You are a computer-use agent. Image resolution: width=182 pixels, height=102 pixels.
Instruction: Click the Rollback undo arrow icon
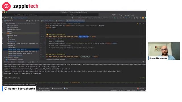click(137, 18)
